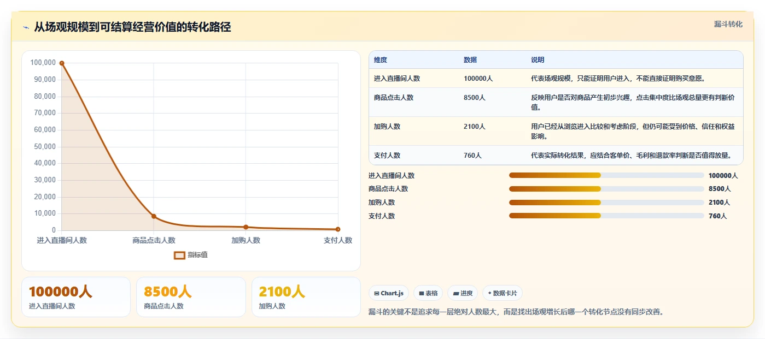Click the 760人 value after the progress bar
This screenshot has height=339, width=765.
pos(717,216)
